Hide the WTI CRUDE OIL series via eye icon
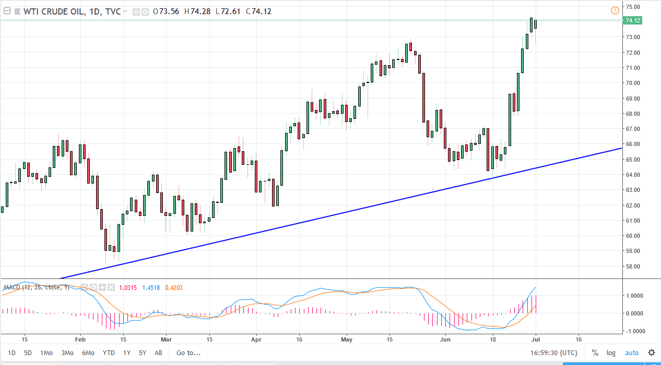661x365 pixels. click(x=136, y=11)
